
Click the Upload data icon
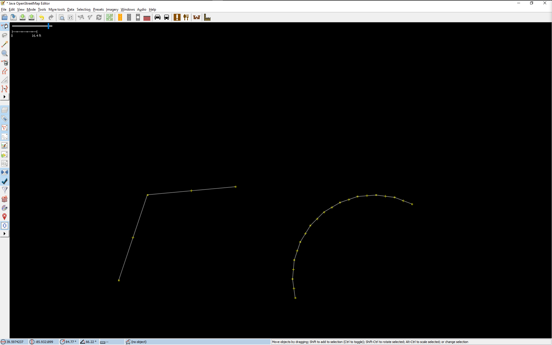coord(32,18)
